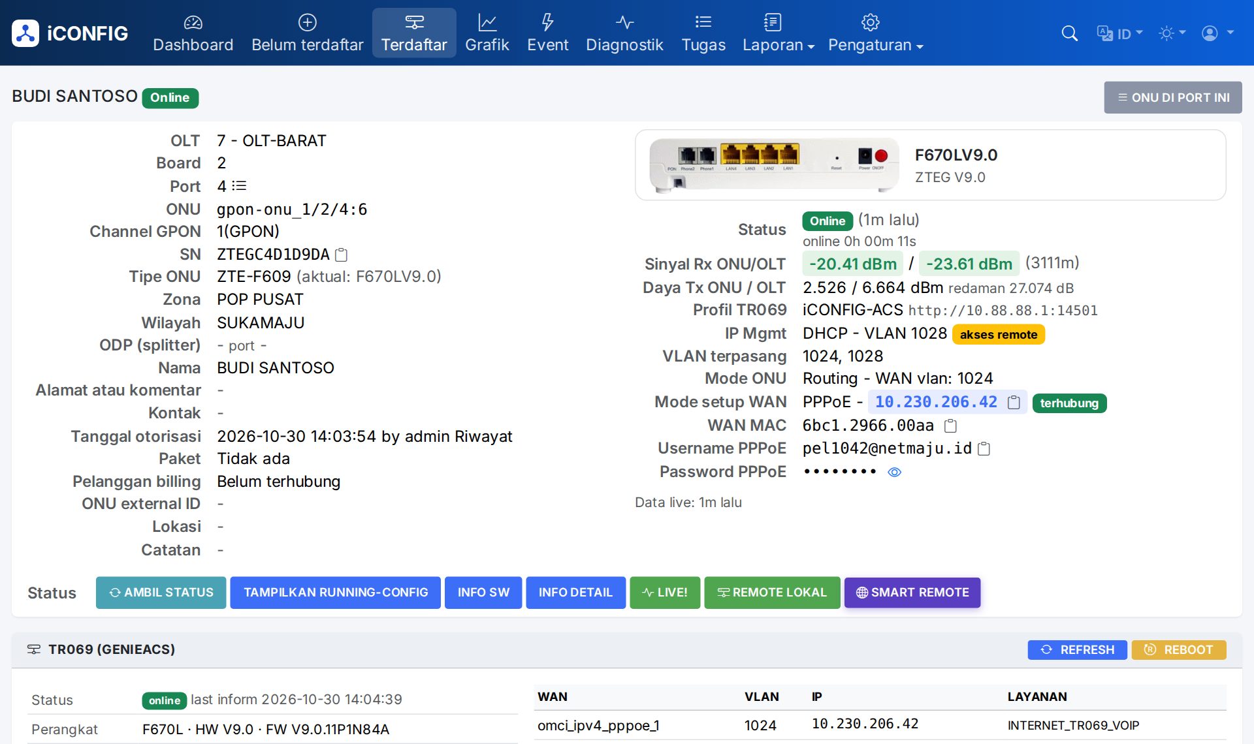
Task: Copy the WAN MAC address
Action: point(951,426)
